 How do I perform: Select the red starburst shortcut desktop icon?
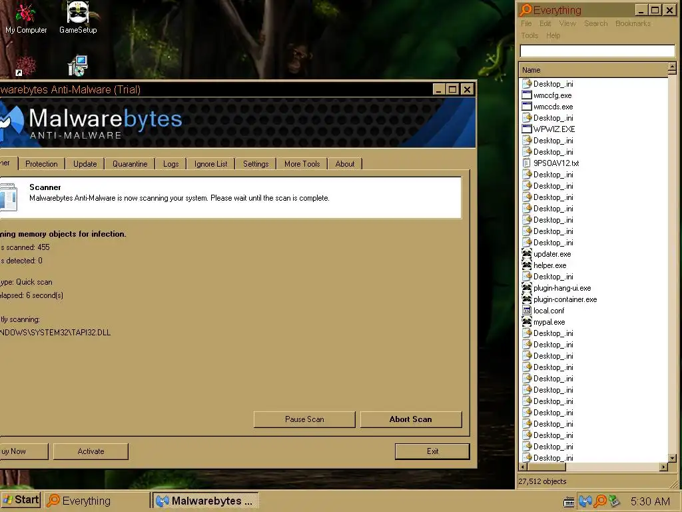pyautogui.click(x=25, y=66)
